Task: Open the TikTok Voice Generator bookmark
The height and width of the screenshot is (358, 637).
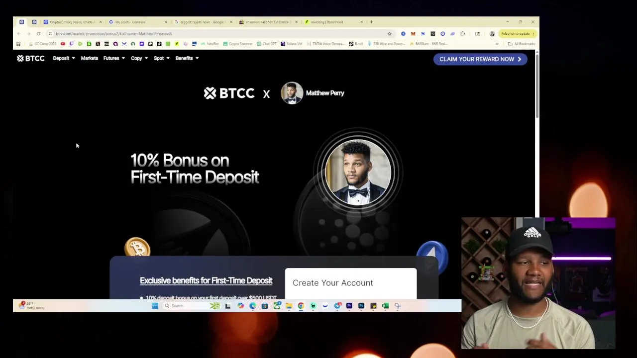Action: coord(326,44)
